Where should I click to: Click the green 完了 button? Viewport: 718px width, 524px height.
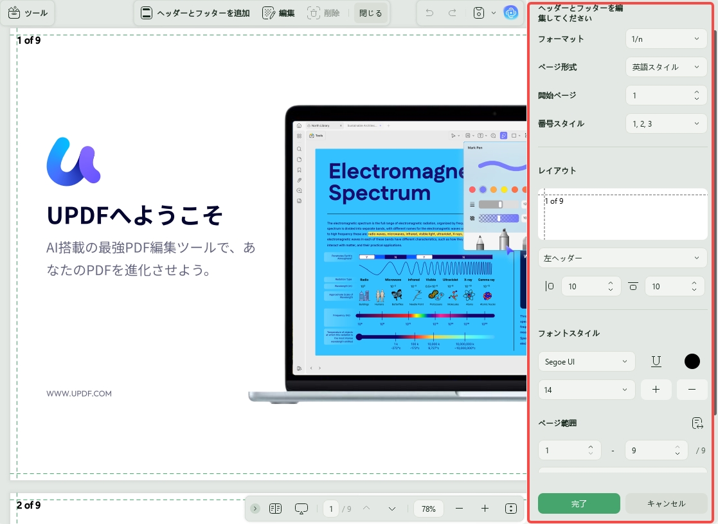[x=579, y=503]
